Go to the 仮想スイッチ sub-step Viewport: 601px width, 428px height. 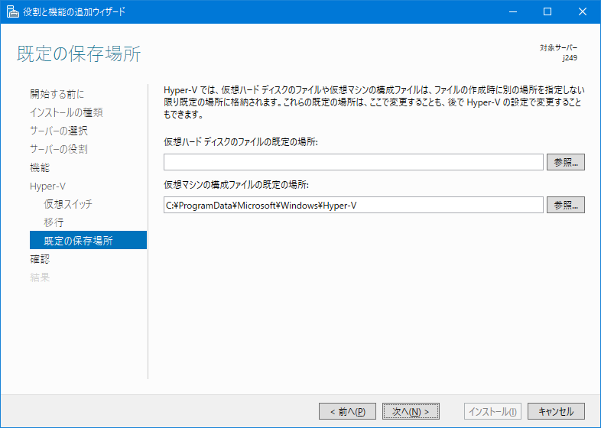(68, 204)
